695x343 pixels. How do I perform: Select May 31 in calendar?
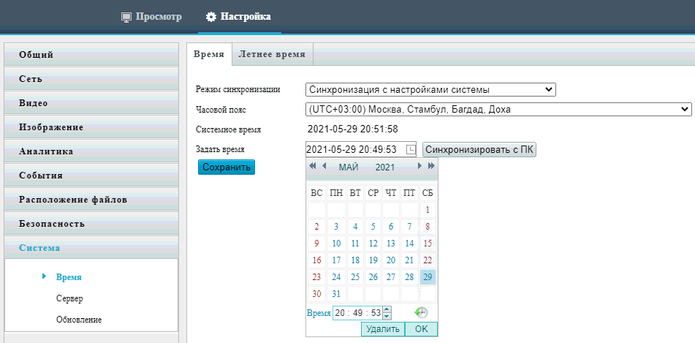coord(336,294)
